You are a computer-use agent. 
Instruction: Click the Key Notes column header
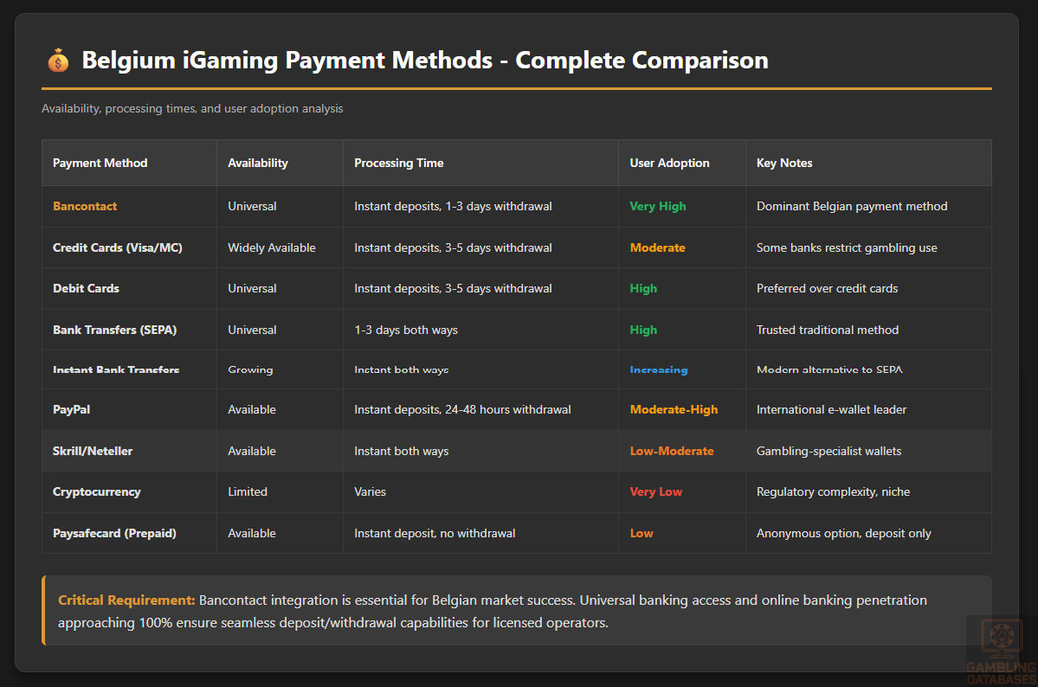(784, 163)
